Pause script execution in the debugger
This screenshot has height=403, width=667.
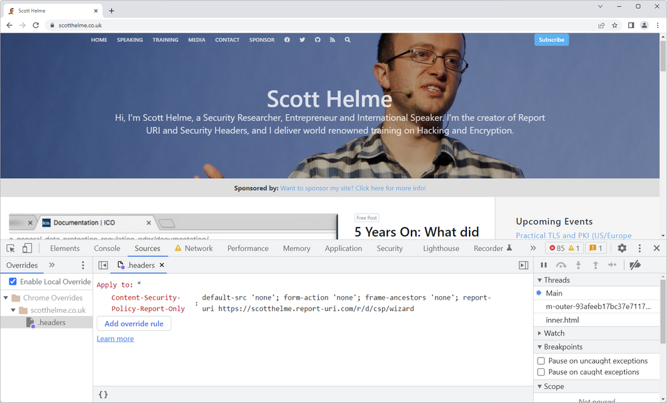click(544, 265)
